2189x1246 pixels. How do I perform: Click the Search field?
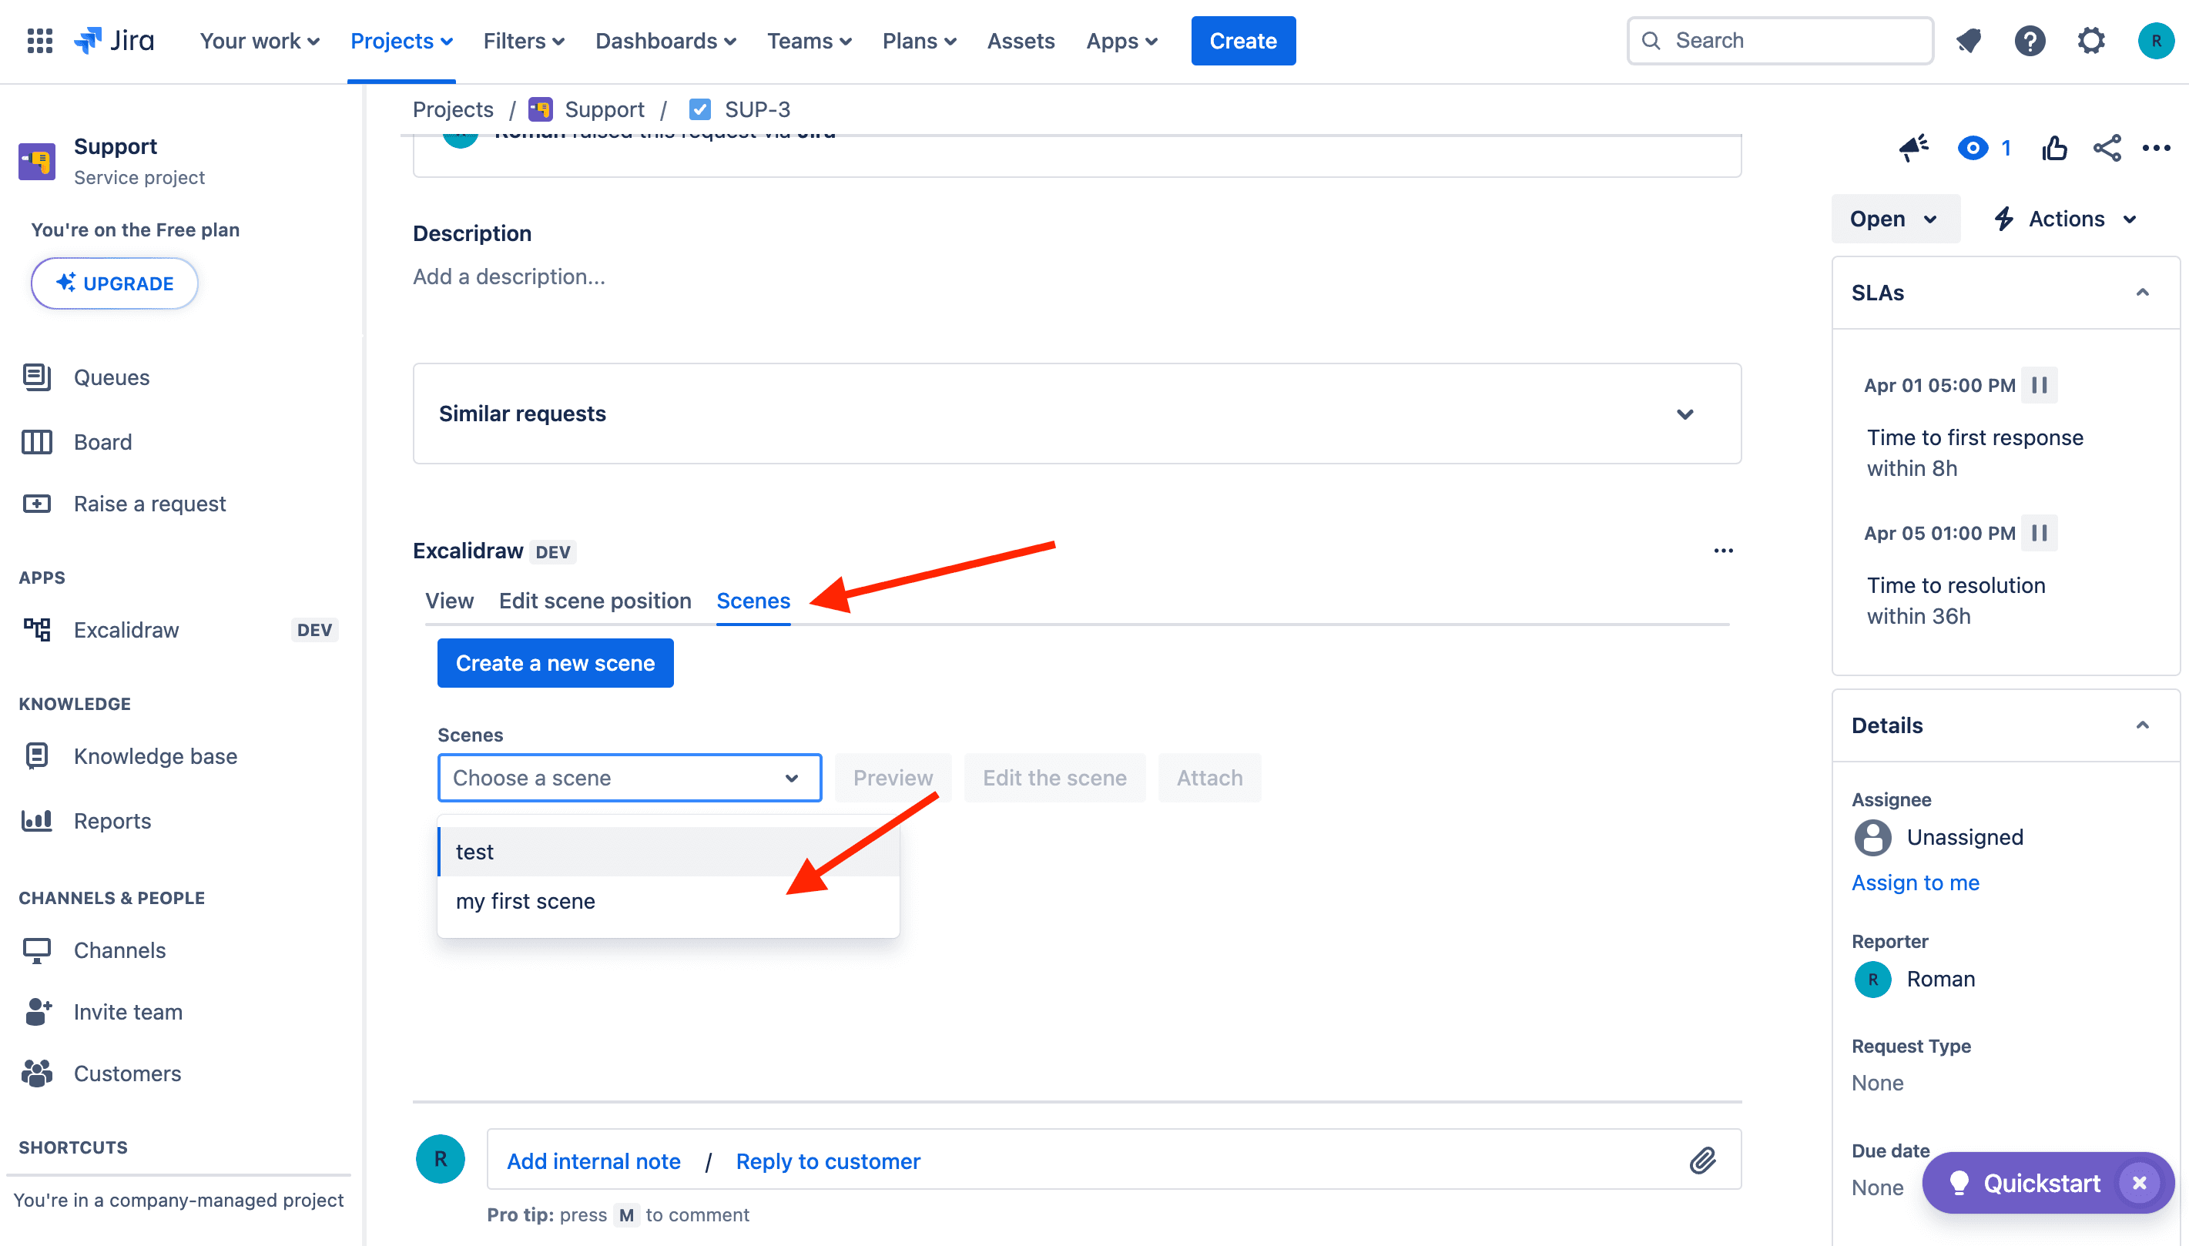1780,40
